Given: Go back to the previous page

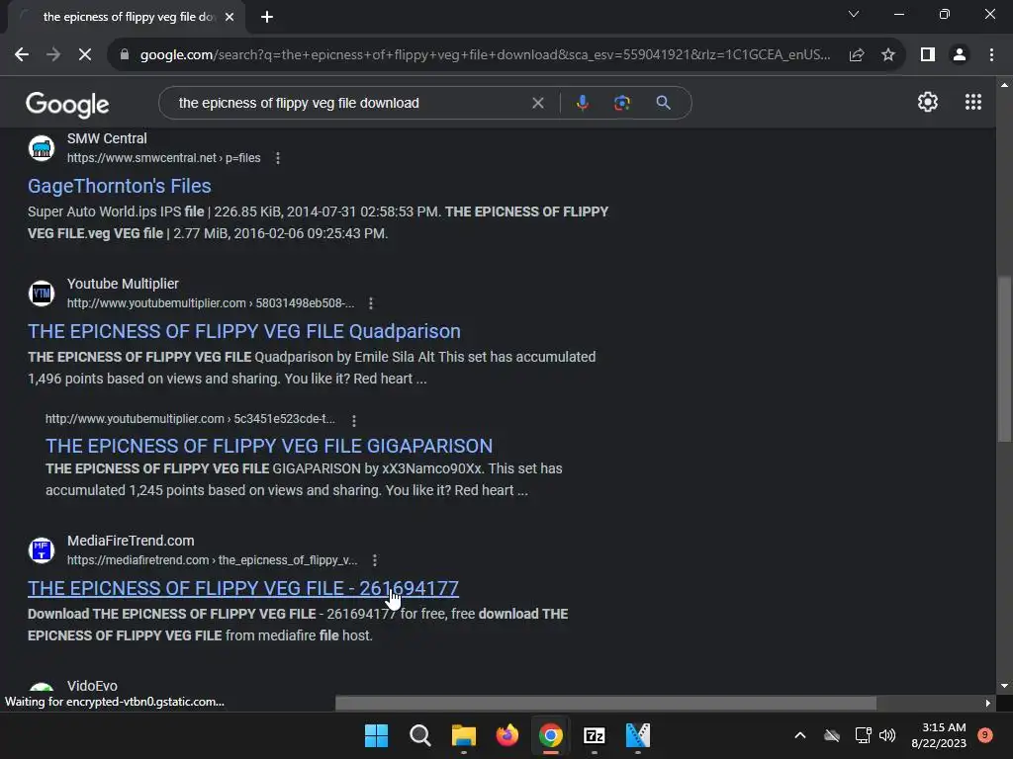Looking at the screenshot, I should [x=22, y=55].
